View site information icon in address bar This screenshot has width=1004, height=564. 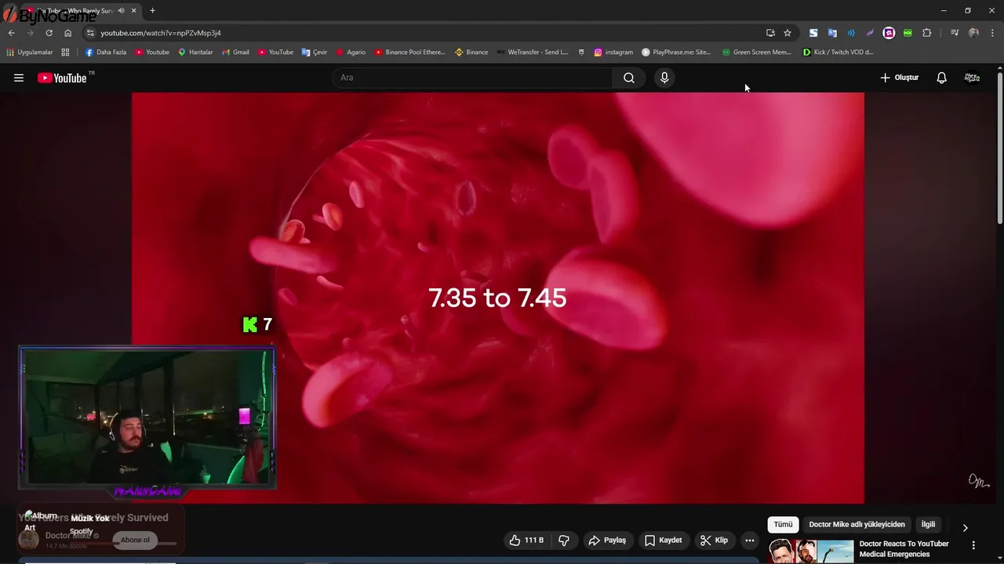(90, 33)
